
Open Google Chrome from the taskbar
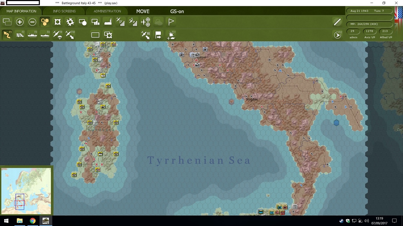click(x=33, y=221)
